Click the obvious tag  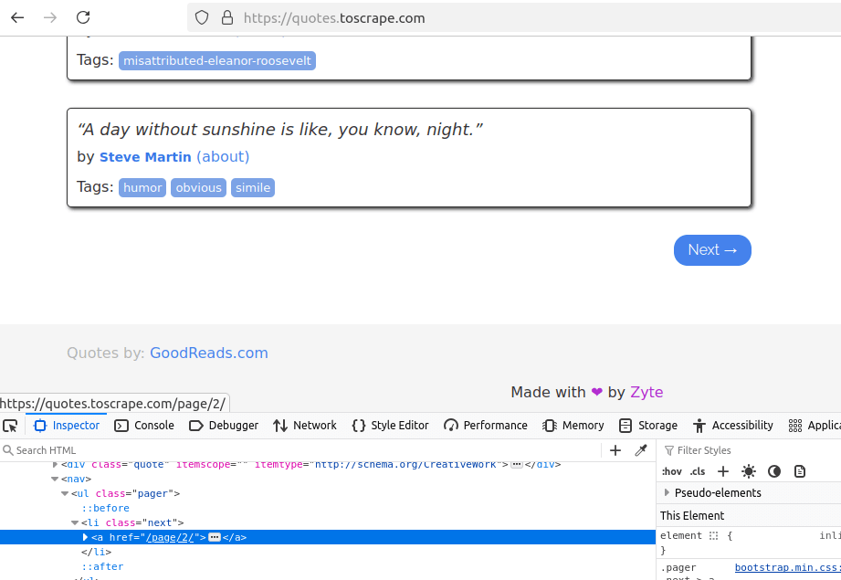tap(198, 188)
